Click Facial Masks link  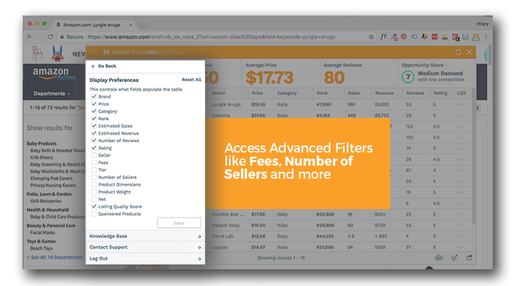[x=43, y=232]
